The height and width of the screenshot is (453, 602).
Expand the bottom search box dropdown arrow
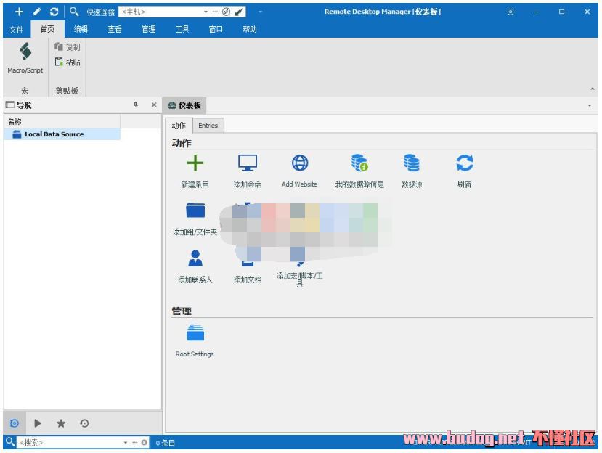point(126,442)
